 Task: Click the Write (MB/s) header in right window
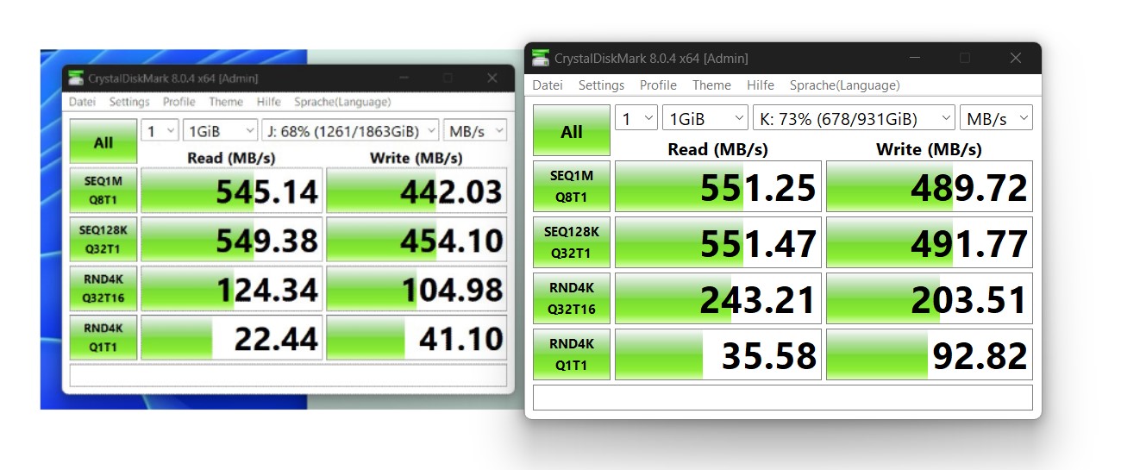tap(929, 148)
